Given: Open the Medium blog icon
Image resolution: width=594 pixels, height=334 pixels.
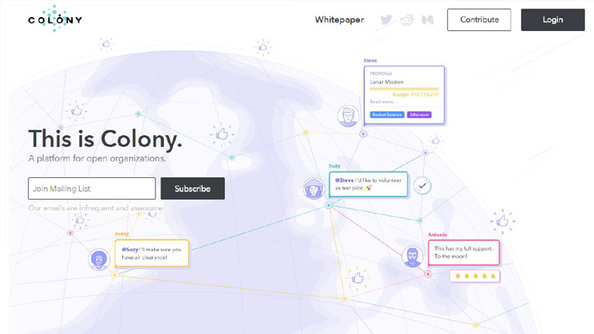Looking at the screenshot, I should [427, 20].
